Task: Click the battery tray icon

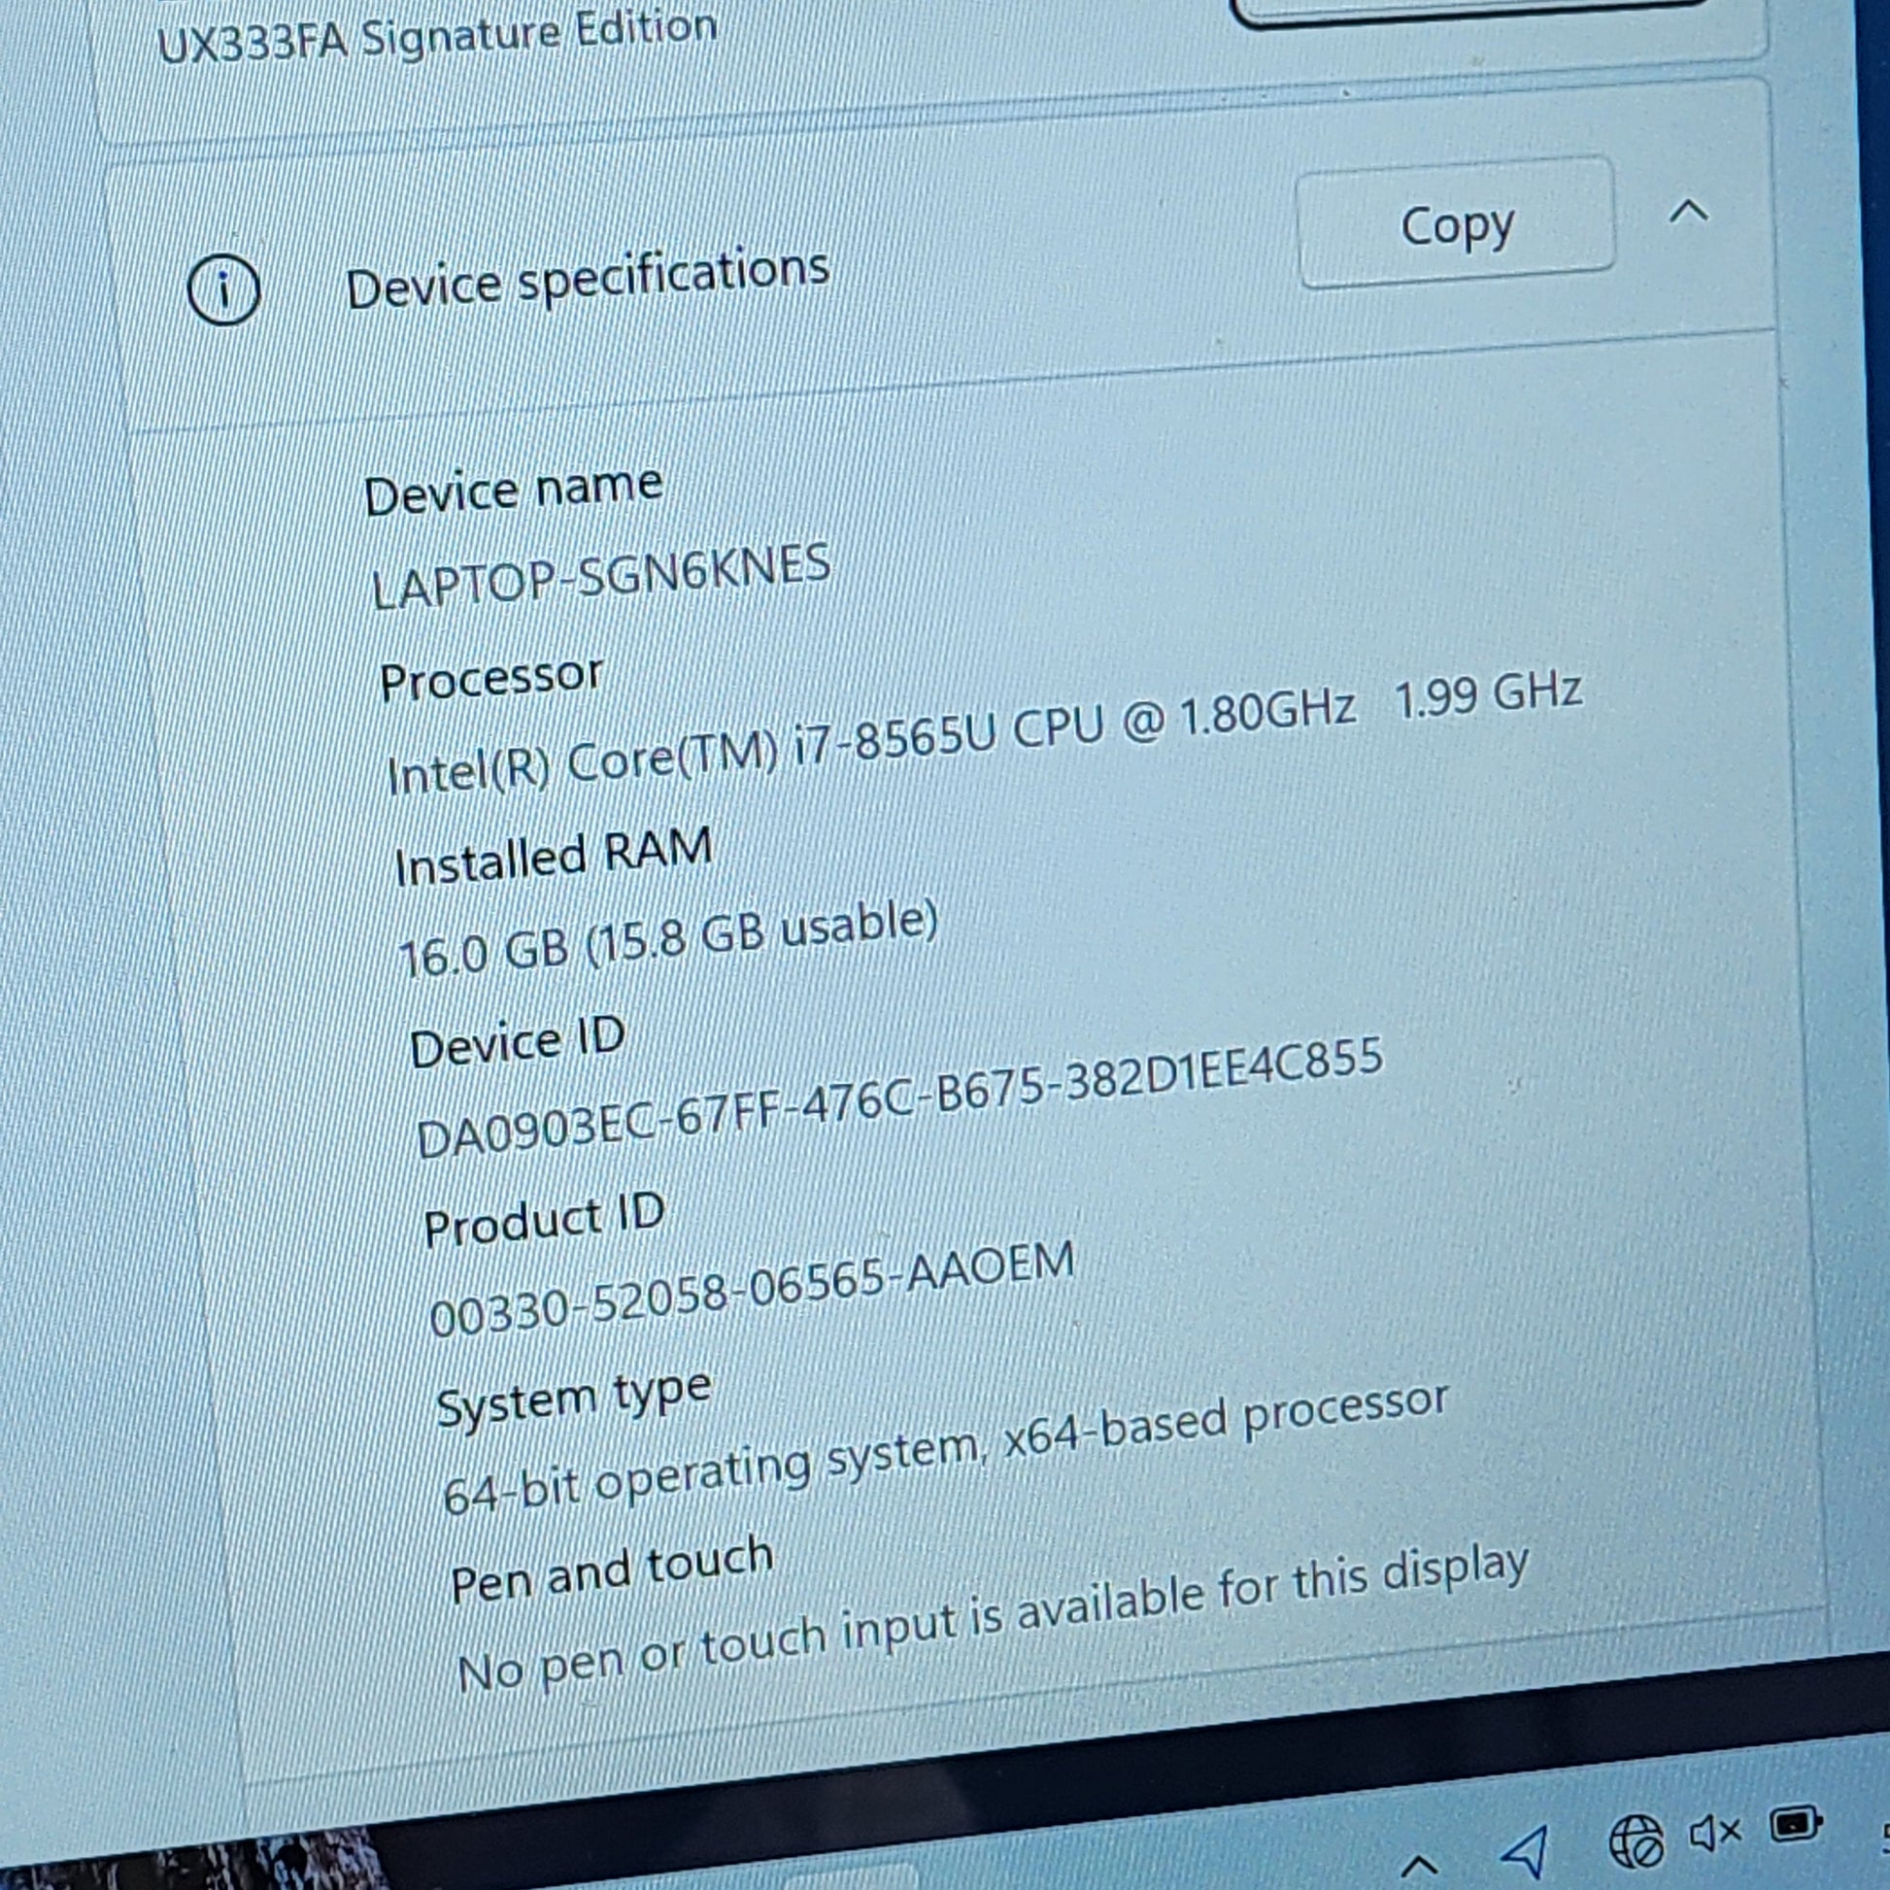Action: pos(1796,1825)
